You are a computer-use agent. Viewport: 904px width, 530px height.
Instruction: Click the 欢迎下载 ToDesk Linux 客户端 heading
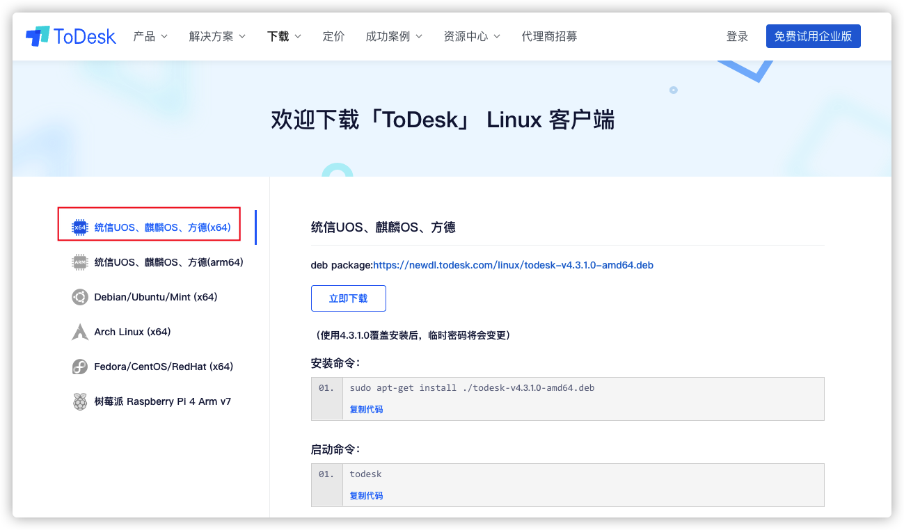(x=443, y=120)
